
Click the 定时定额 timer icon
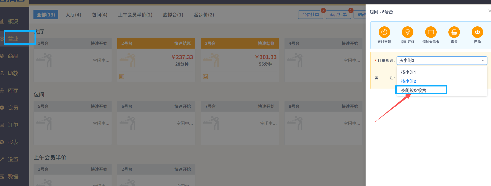[x=384, y=32]
